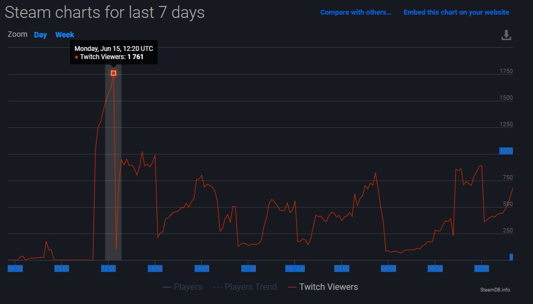Click the 12:00 label on the time axis
This screenshot has width=533, height=304.
(x=109, y=268)
